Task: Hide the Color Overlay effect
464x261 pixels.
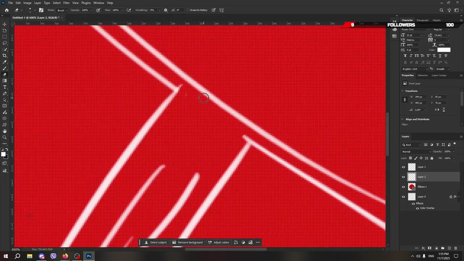Action: 417,208
